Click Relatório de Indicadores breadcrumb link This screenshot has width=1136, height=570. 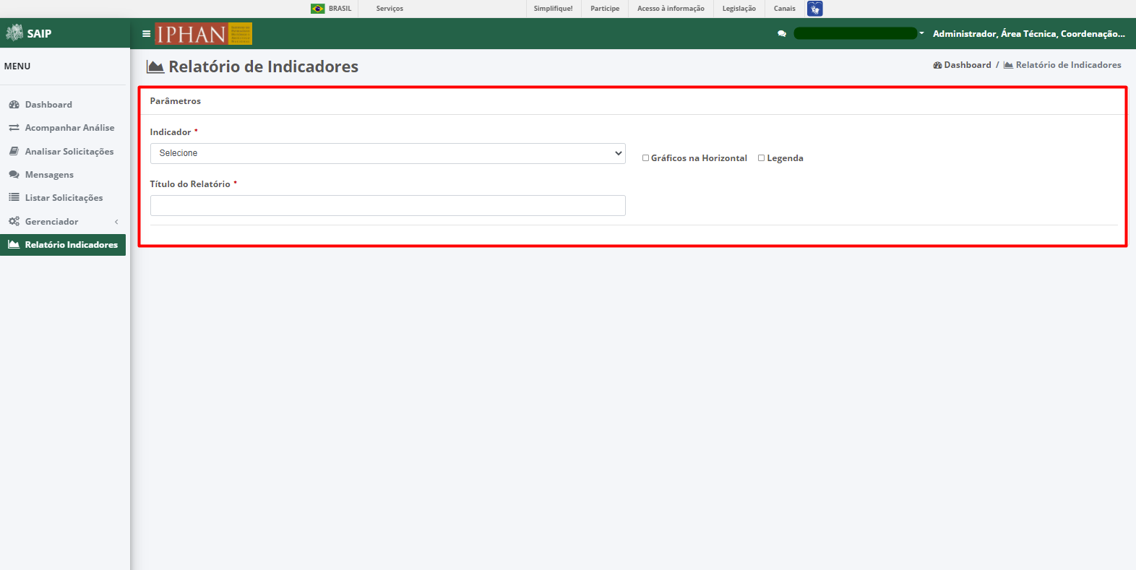point(1068,65)
